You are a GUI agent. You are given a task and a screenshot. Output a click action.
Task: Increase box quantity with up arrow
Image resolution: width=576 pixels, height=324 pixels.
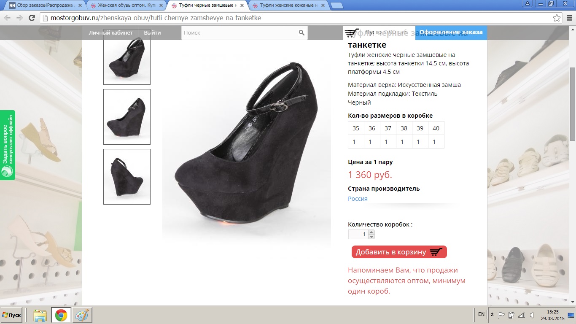point(371,232)
